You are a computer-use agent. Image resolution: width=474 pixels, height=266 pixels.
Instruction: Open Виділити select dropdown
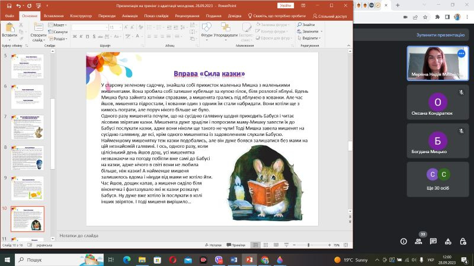click(x=309, y=38)
